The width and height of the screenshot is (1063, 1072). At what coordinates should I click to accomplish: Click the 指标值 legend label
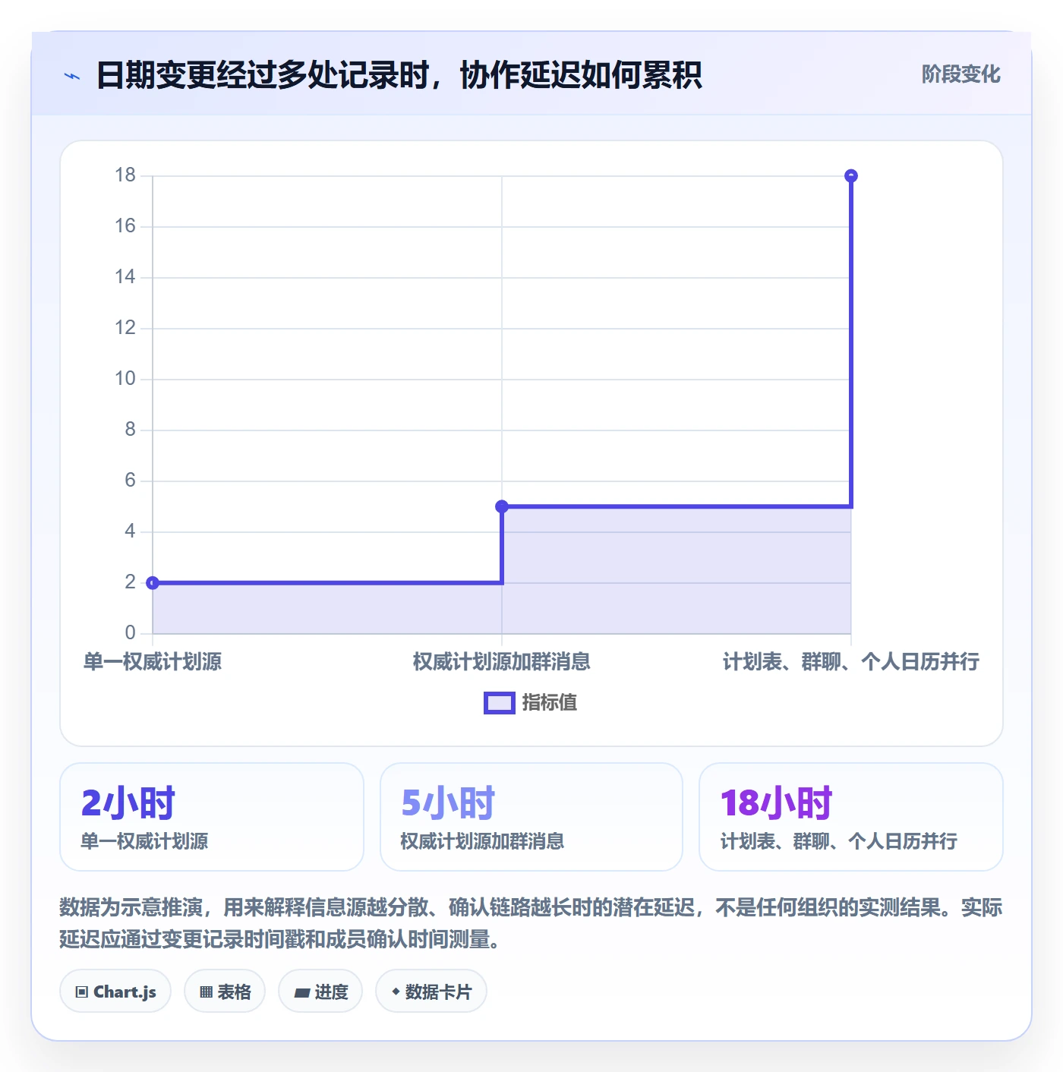point(550,703)
